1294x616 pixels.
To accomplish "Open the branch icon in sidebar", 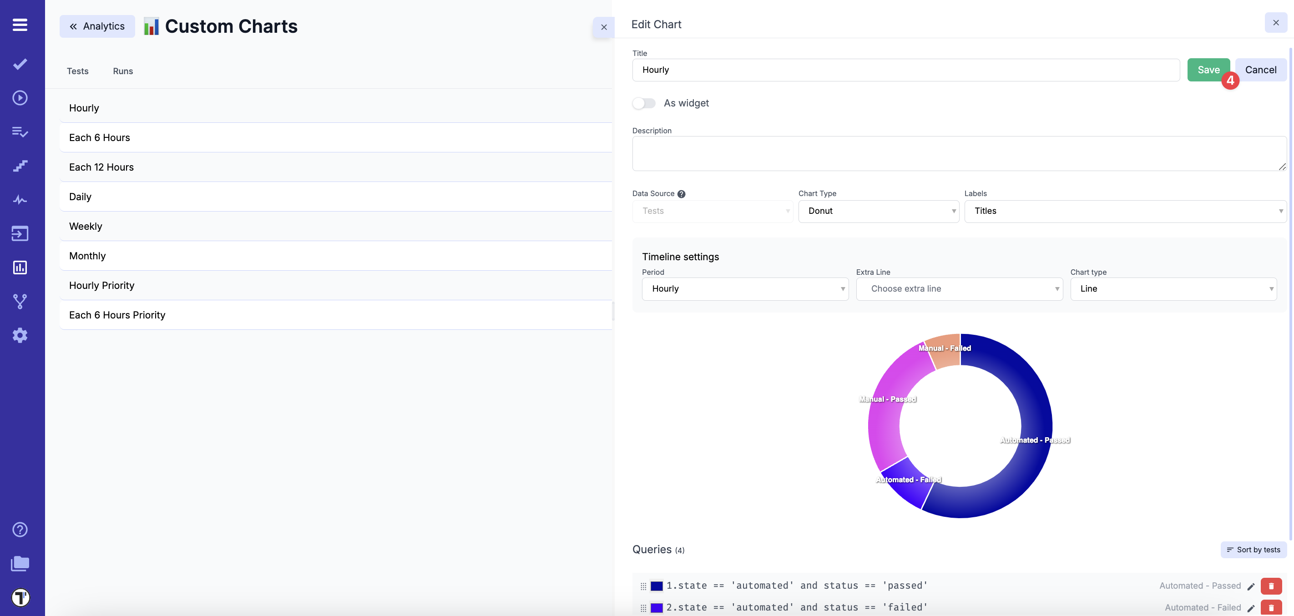I will click(20, 302).
